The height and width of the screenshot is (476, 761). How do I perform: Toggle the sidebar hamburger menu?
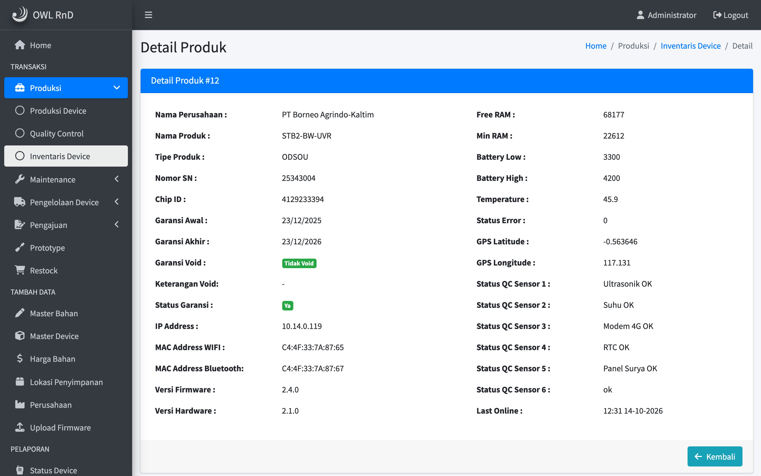pyautogui.click(x=149, y=15)
